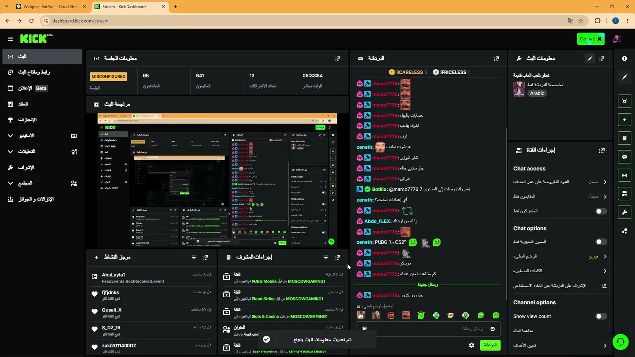Open channel contribution (مساهمة القناة) option
Viewport: 635px width, 357px height.
click(560, 331)
